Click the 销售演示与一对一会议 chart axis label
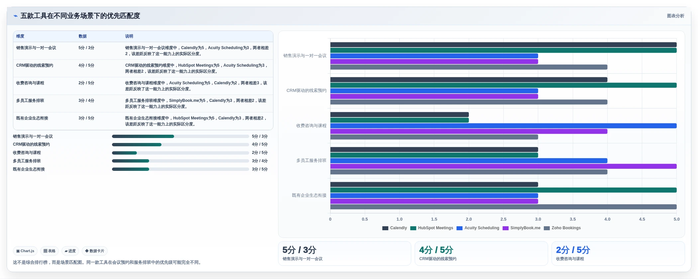The width and height of the screenshot is (698, 279). 305,56
